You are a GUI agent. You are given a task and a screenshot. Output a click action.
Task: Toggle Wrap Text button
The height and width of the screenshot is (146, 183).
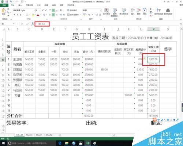(72, 10)
